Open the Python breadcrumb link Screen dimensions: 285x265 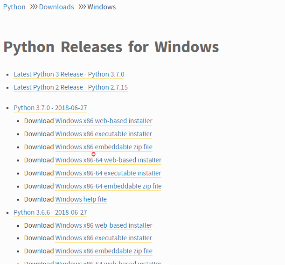14,7
